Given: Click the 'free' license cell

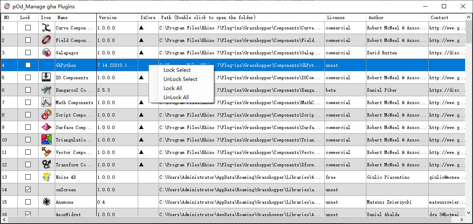Looking at the screenshot, I should 345,177.
